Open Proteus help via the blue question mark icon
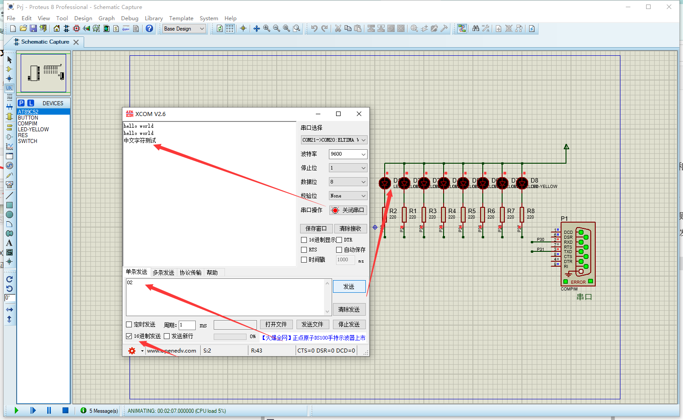 [x=149, y=29]
